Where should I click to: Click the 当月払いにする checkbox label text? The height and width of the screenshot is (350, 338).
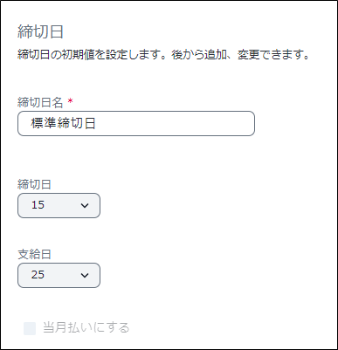[x=86, y=327]
